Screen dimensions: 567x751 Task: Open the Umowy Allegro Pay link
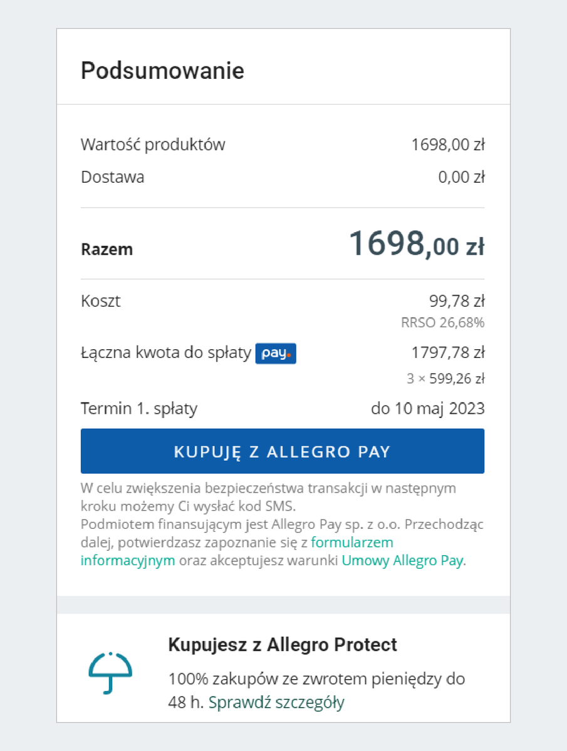tap(402, 561)
